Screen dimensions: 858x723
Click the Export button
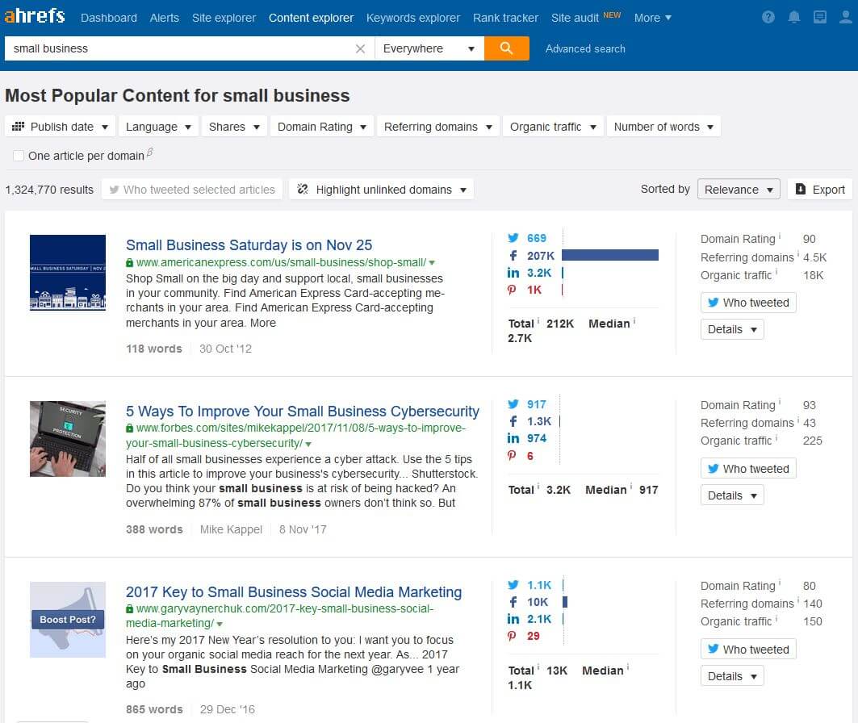(x=820, y=190)
